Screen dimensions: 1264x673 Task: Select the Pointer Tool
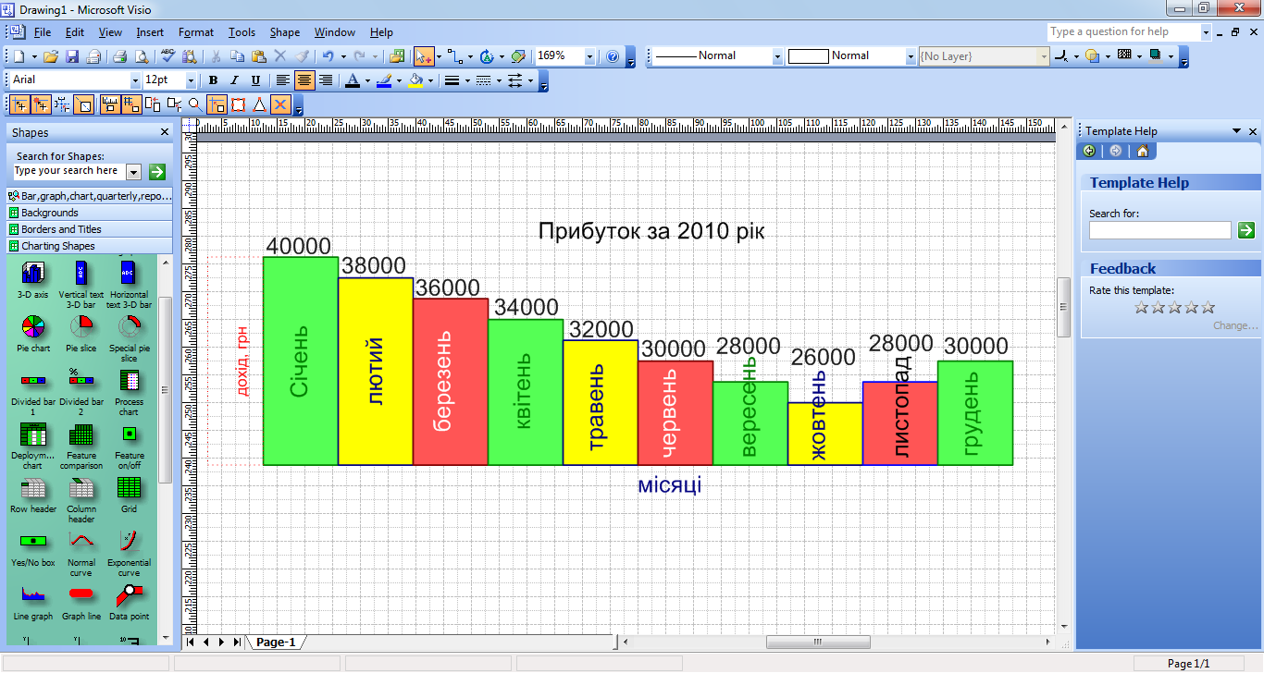click(422, 56)
